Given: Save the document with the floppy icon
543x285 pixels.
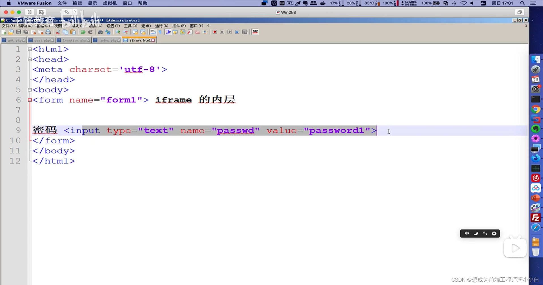Looking at the screenshot, I should 18,32.
